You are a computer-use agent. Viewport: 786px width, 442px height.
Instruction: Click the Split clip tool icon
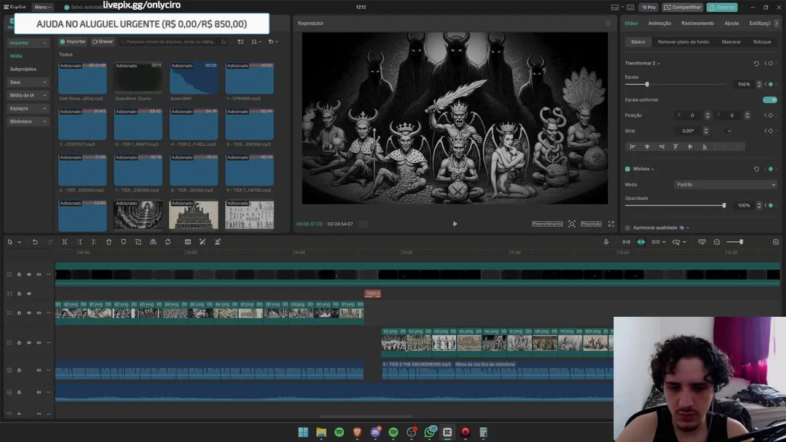click(64, 242)
